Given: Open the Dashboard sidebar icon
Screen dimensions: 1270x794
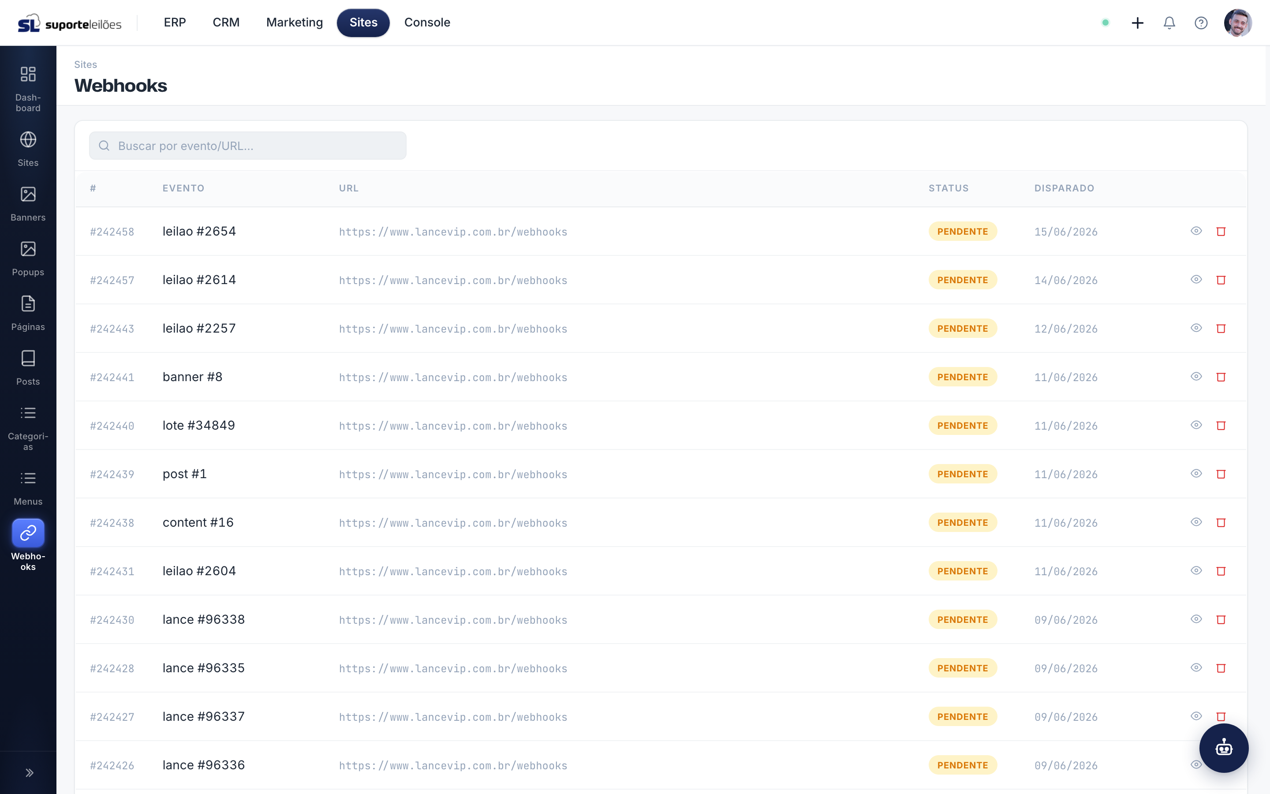Looking at the screenshot, I should (28, 75).
